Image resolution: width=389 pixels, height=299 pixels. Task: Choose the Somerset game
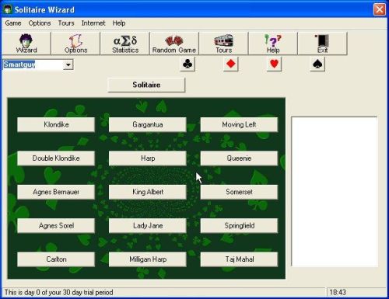[239, 192]
